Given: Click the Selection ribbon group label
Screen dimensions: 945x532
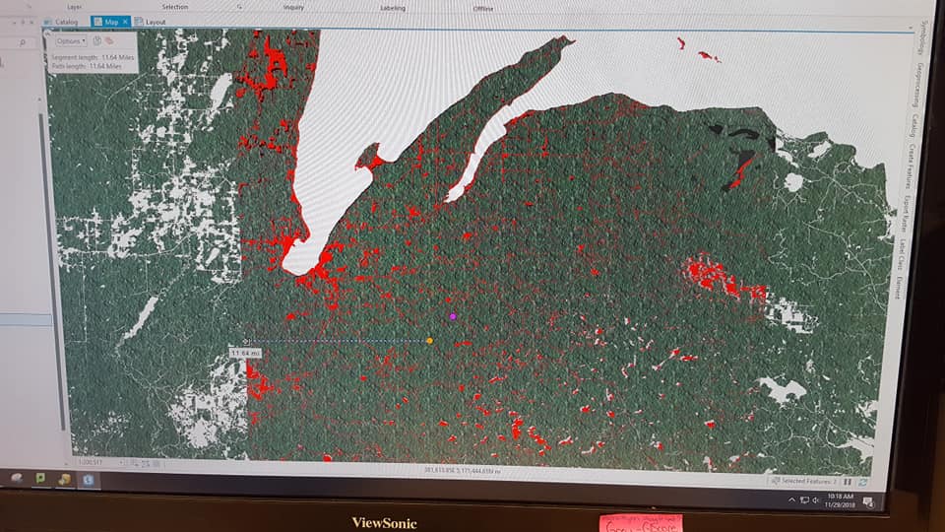Looking at the screenshot, I should click(x=175, y=7).
